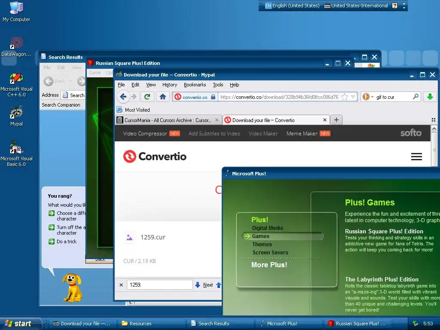
Task: Open the Edit menu in Mypal
Action: 135,85
